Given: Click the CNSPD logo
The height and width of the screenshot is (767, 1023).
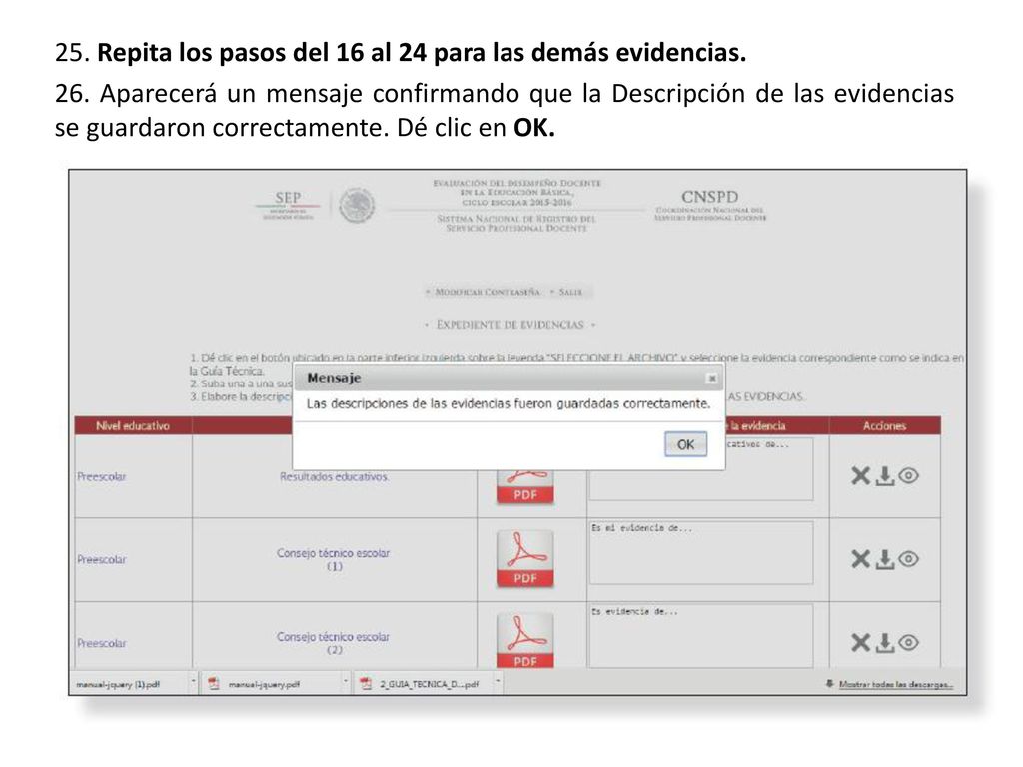Looking at the screenshot, I should click(x=710, y=205).
